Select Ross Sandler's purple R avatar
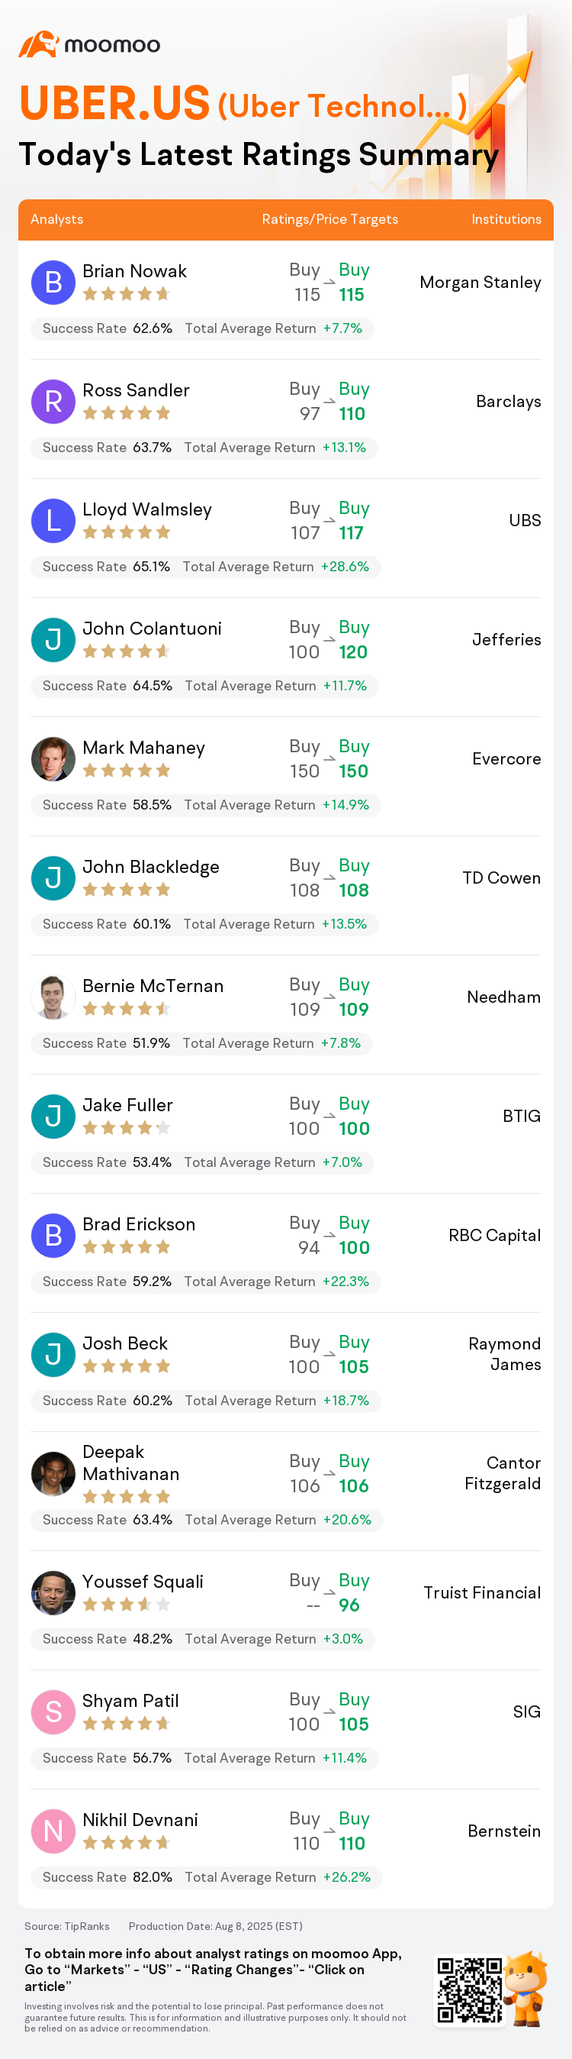The height and width of the screenshot is (2059, 572). [53, 401]
